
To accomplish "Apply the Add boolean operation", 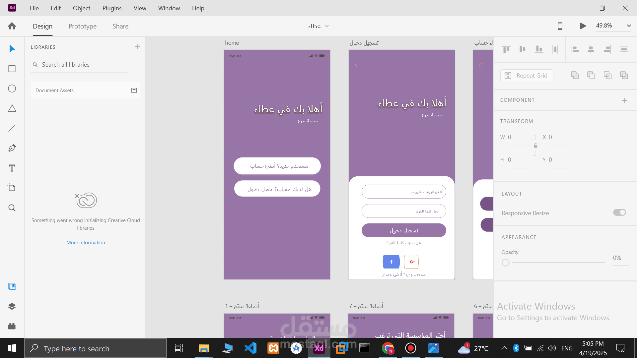I will coord(575,75).
